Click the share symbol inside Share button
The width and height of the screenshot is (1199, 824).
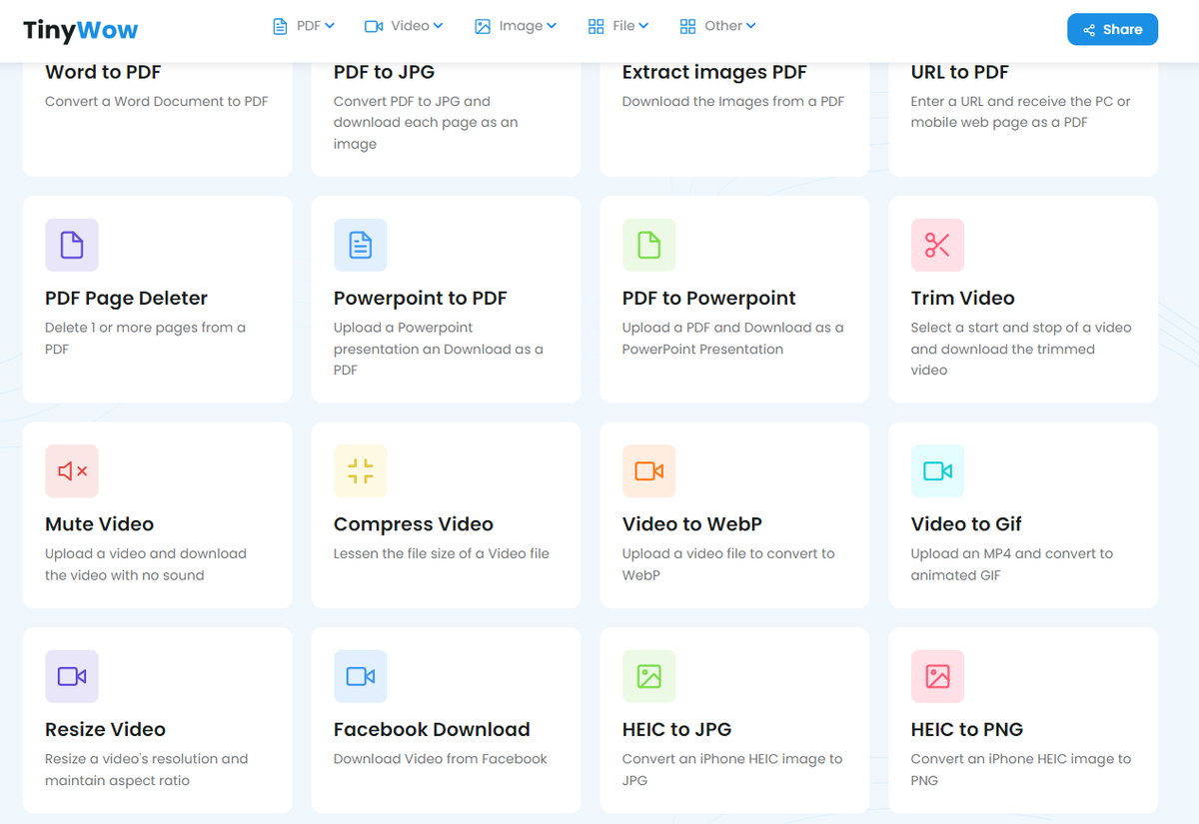click(x=1090, y=30)
